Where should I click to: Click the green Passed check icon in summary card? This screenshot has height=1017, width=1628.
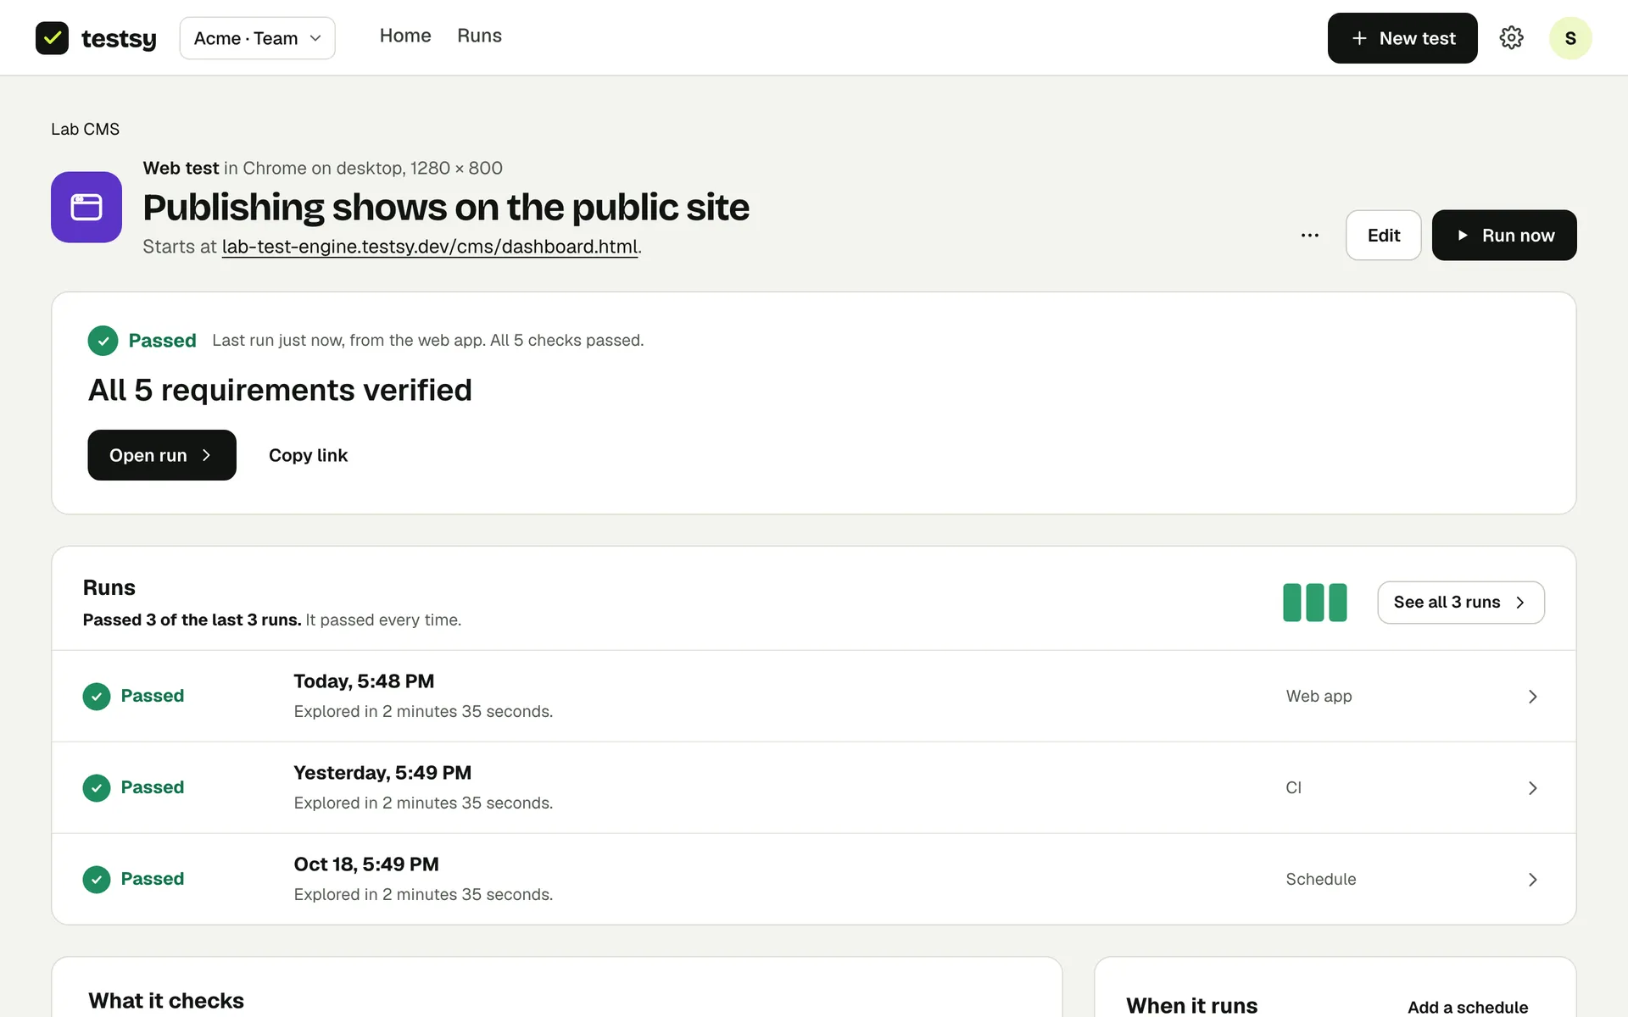click(103, 341)
